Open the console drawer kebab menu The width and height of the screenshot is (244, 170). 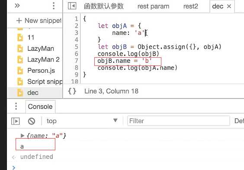click(16, 106)
